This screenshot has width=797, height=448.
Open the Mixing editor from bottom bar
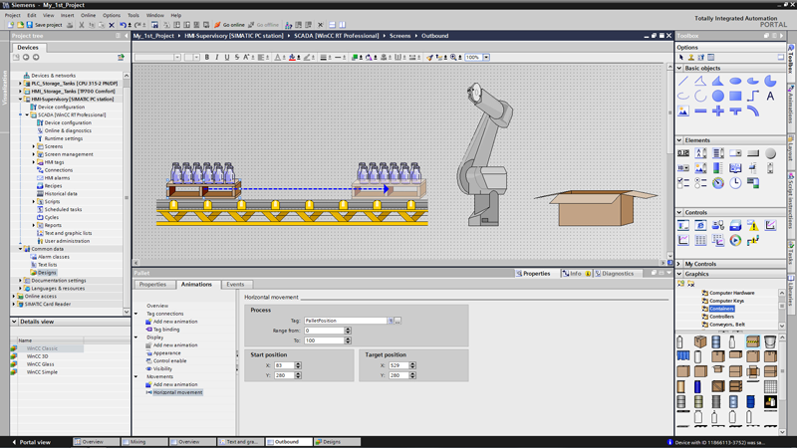pos(144,442)
